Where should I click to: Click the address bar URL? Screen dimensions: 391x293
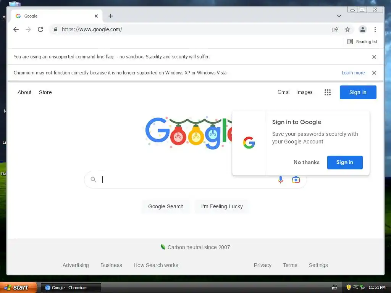tap(92, 29)
